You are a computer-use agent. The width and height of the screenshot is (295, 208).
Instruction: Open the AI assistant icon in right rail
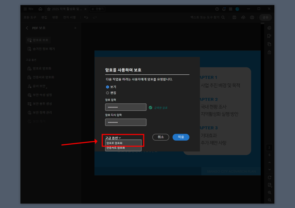(x=270, y=28)
